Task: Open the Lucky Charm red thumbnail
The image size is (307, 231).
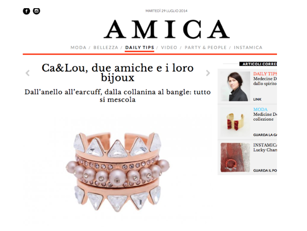Action: 235,157
